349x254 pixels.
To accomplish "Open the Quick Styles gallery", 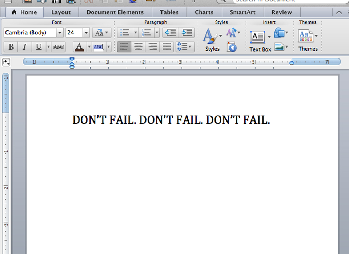I will [x=212, y=40].
